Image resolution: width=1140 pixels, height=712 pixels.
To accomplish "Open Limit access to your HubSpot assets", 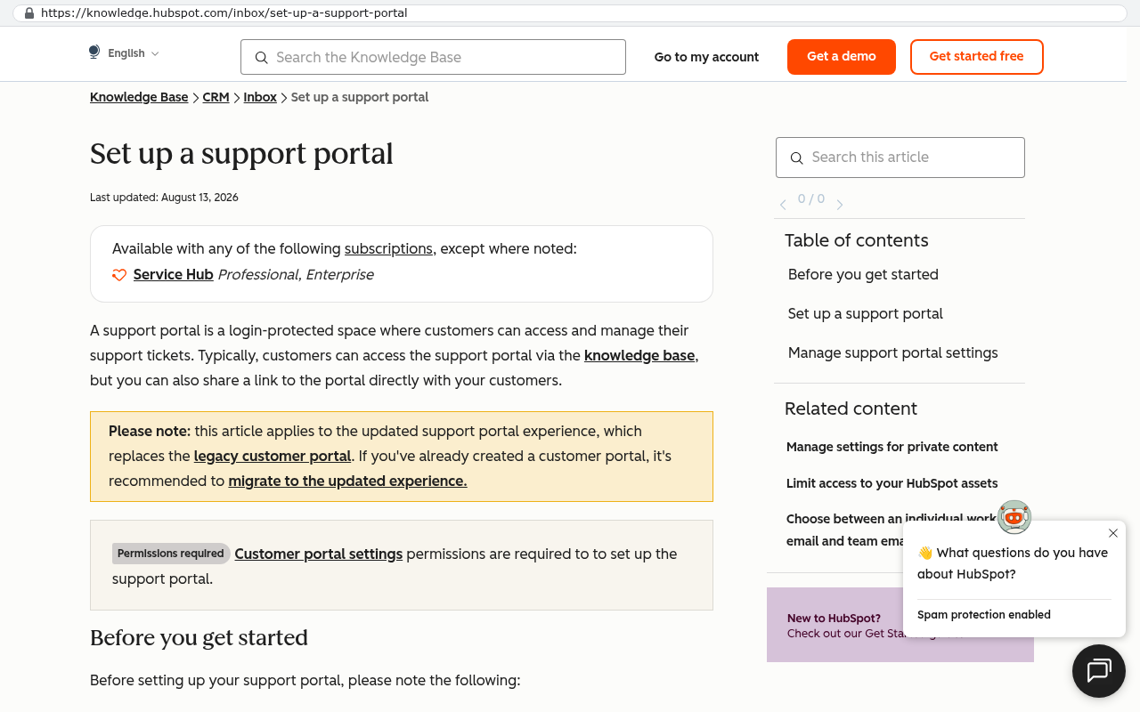I will pos(892,483).
